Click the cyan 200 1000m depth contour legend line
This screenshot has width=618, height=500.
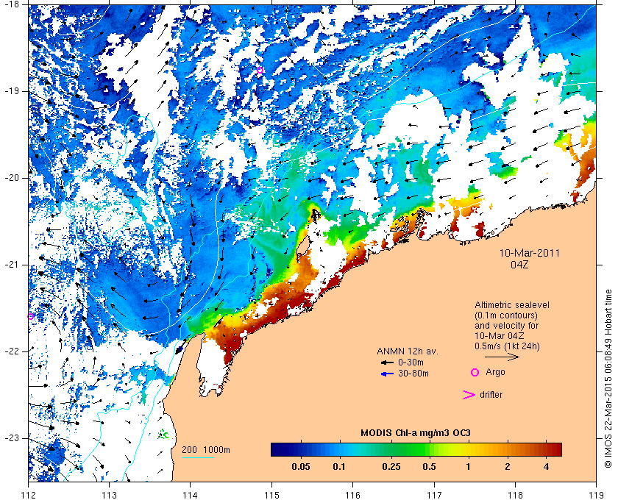click(198, 457)
